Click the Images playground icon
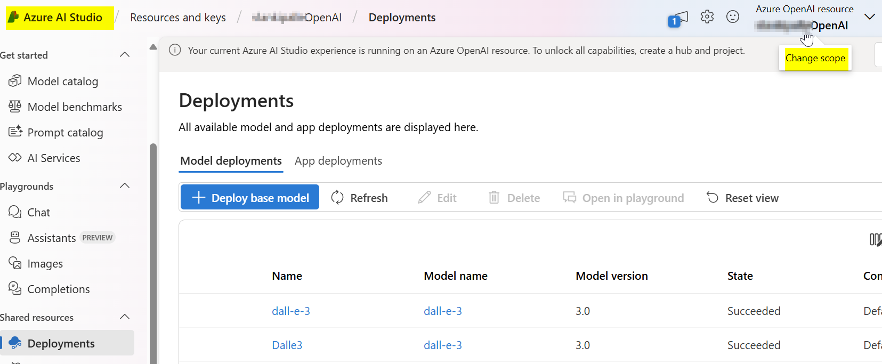Viewport: 882px width, 364px height. coord(15,263)
